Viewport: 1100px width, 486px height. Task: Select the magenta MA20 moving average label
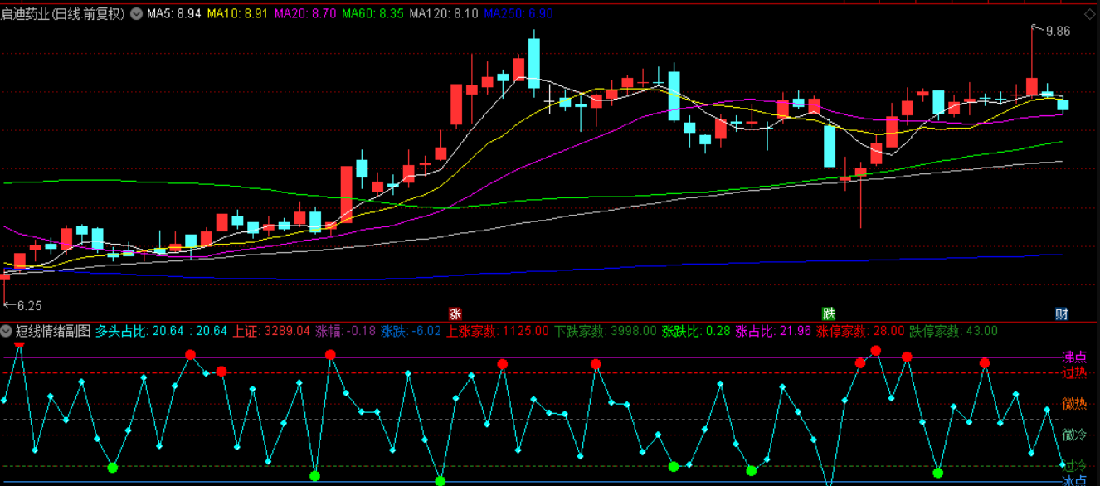(304, 14)
